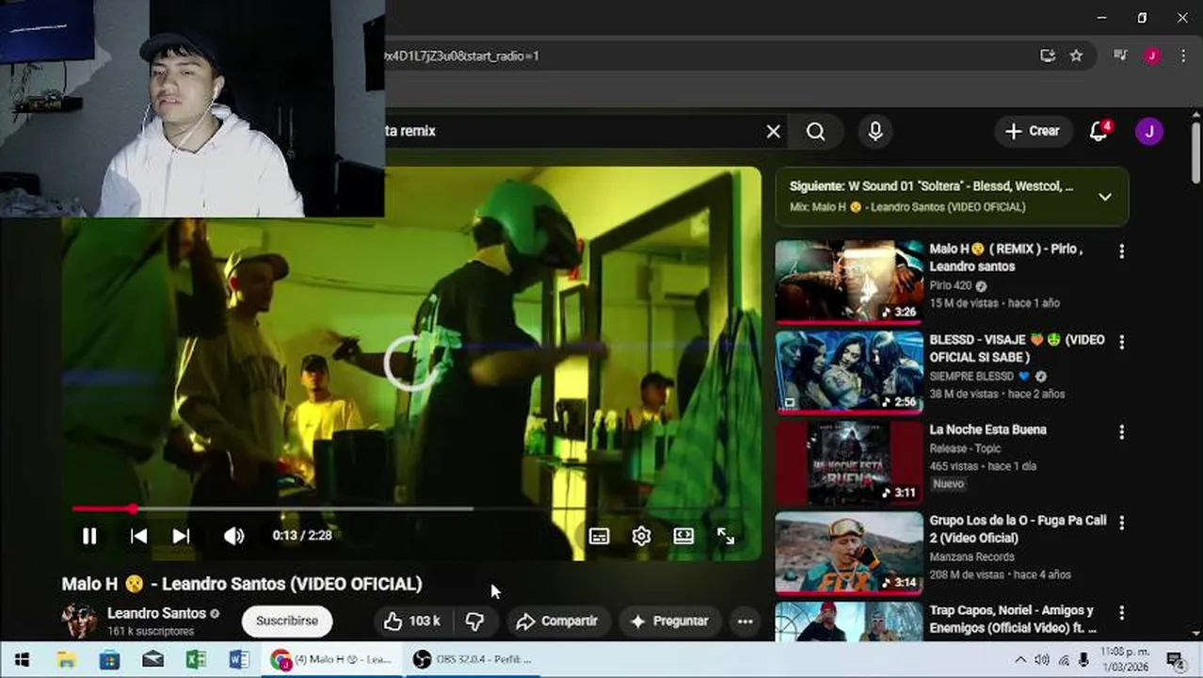Viewport: 1203px width, 678px height.
Task: Open Word from taskbar
Action: point(239,660)
